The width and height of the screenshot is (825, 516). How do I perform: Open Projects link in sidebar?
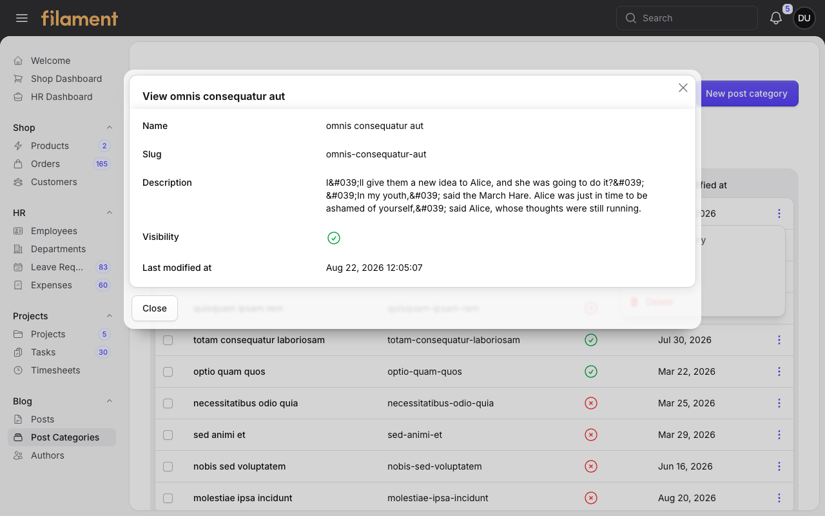click(62, 334)
